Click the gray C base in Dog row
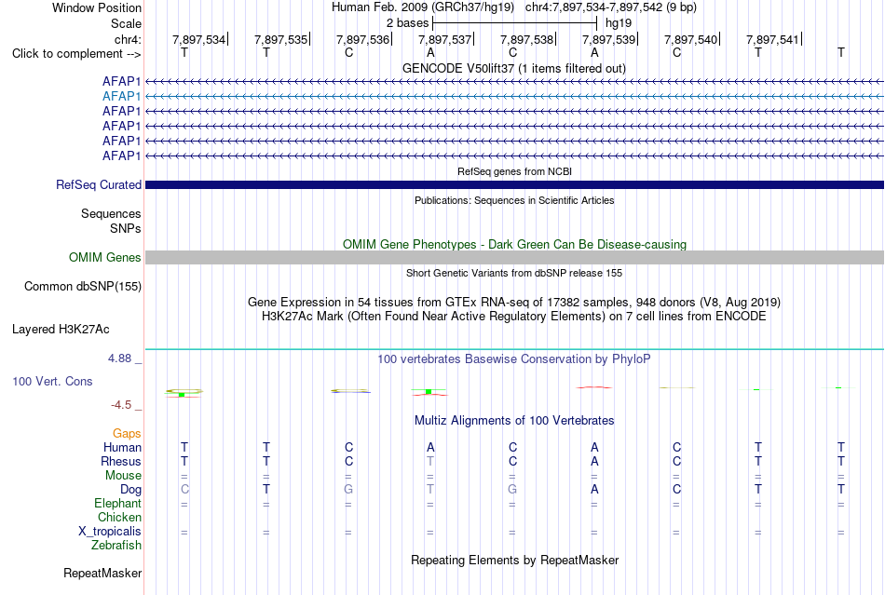This screenshot has height=595, width=885. 184,490
